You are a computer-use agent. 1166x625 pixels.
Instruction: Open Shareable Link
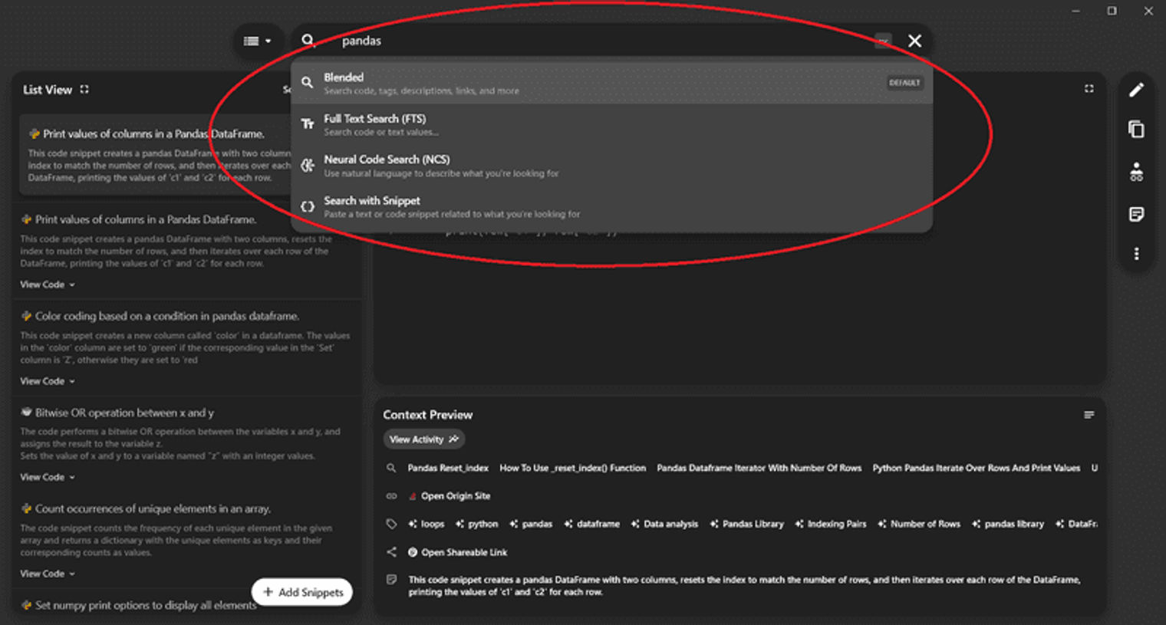(x=464, y=552)
